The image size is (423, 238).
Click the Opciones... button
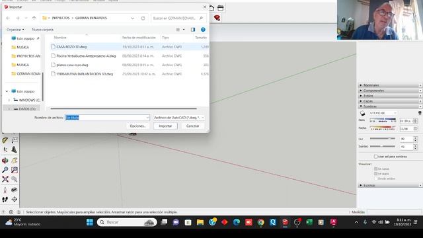[138, 126]
